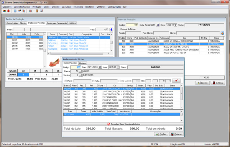Screen dimensions: 230x147
Task: Select the FORRO group row in composition grid
Action: 79,46
